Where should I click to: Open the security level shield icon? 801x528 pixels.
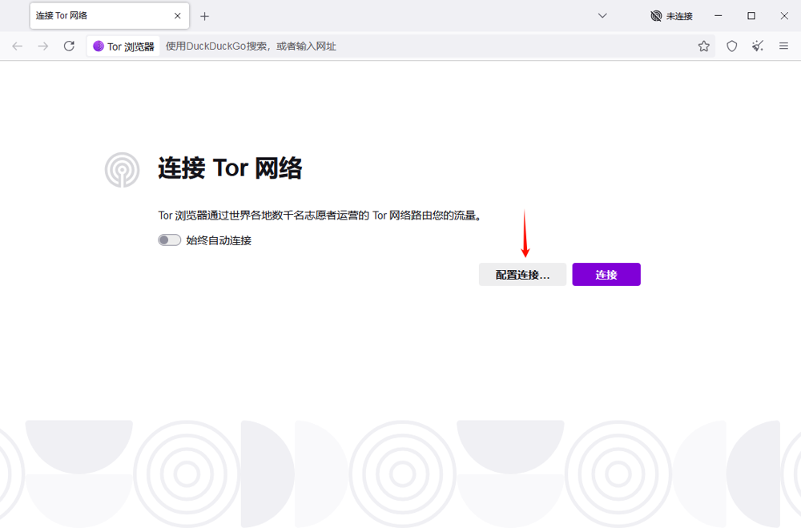(731, 46)
